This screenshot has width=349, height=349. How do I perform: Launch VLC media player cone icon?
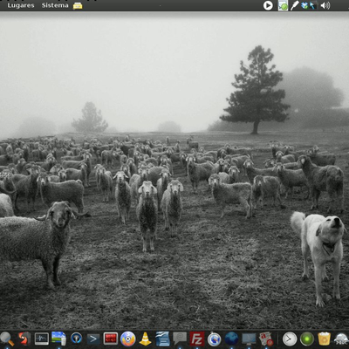[x=145, y=339]
